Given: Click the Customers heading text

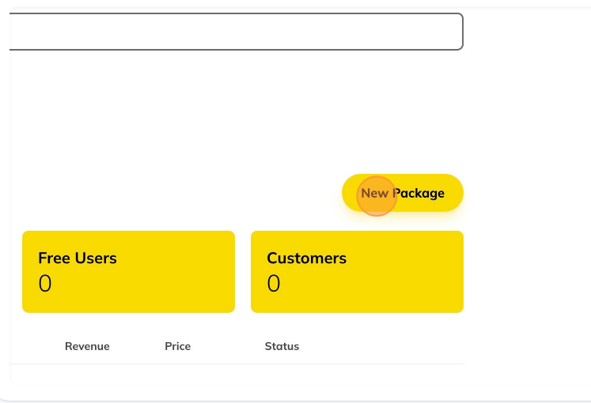Looking at the screenshot, I should pos(306,258).
